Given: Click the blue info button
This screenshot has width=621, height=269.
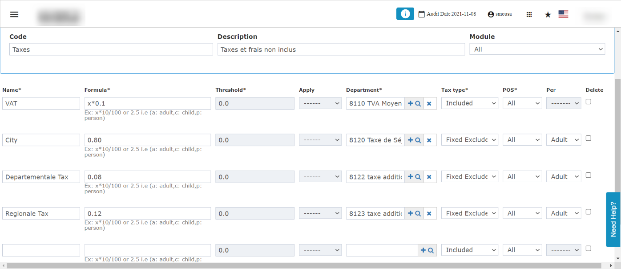Looking at the screenshot, I should tap(405, 14).
